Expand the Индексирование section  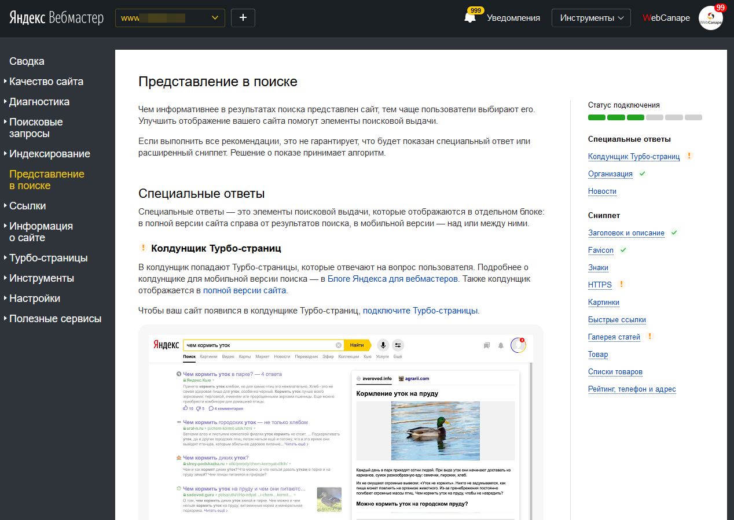(x=50, y=154)
